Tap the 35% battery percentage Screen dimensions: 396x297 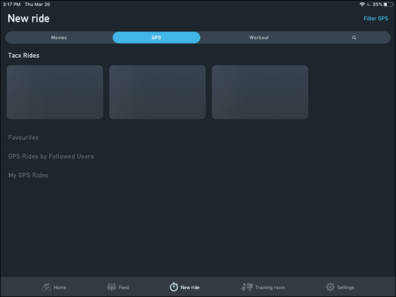point(377,4)
